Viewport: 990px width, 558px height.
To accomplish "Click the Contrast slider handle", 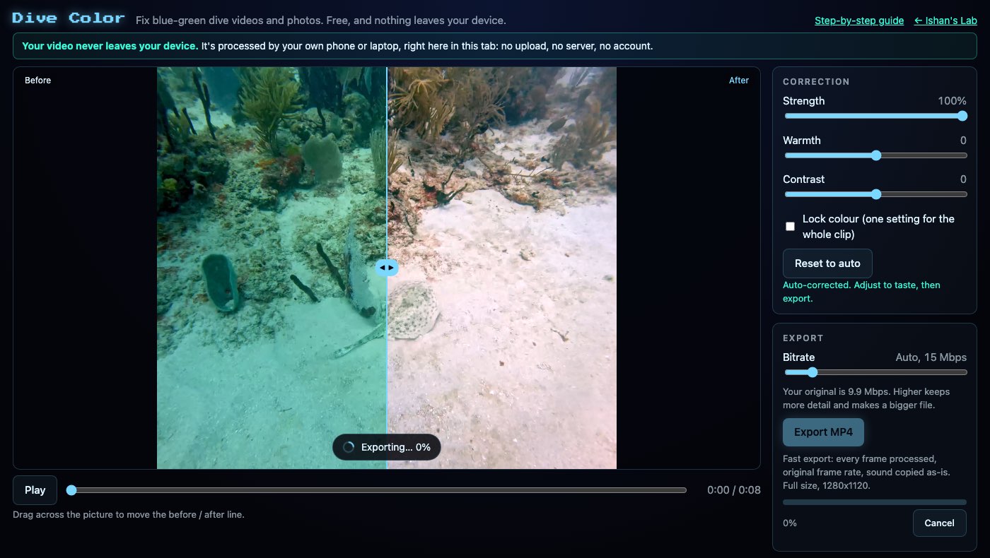I will point(876,194).
